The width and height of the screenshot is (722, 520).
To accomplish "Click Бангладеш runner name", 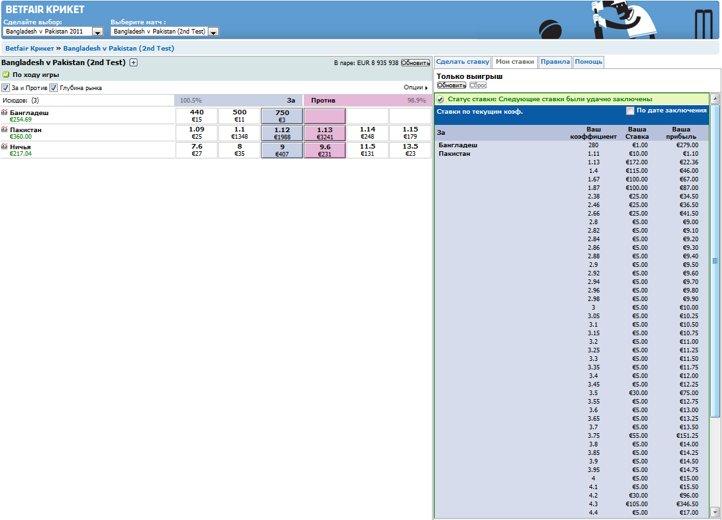I will (29, 113).
